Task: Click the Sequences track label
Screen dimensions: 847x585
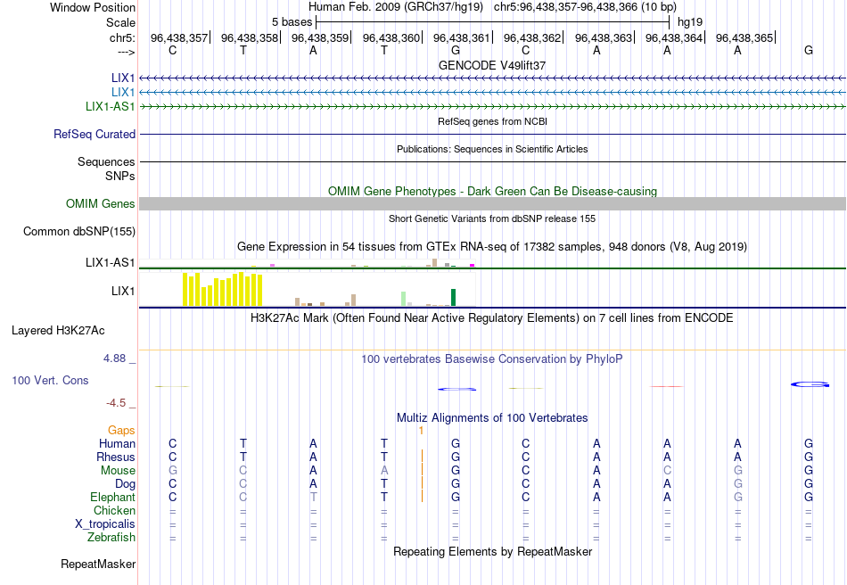Action: (x=106, y=161)
